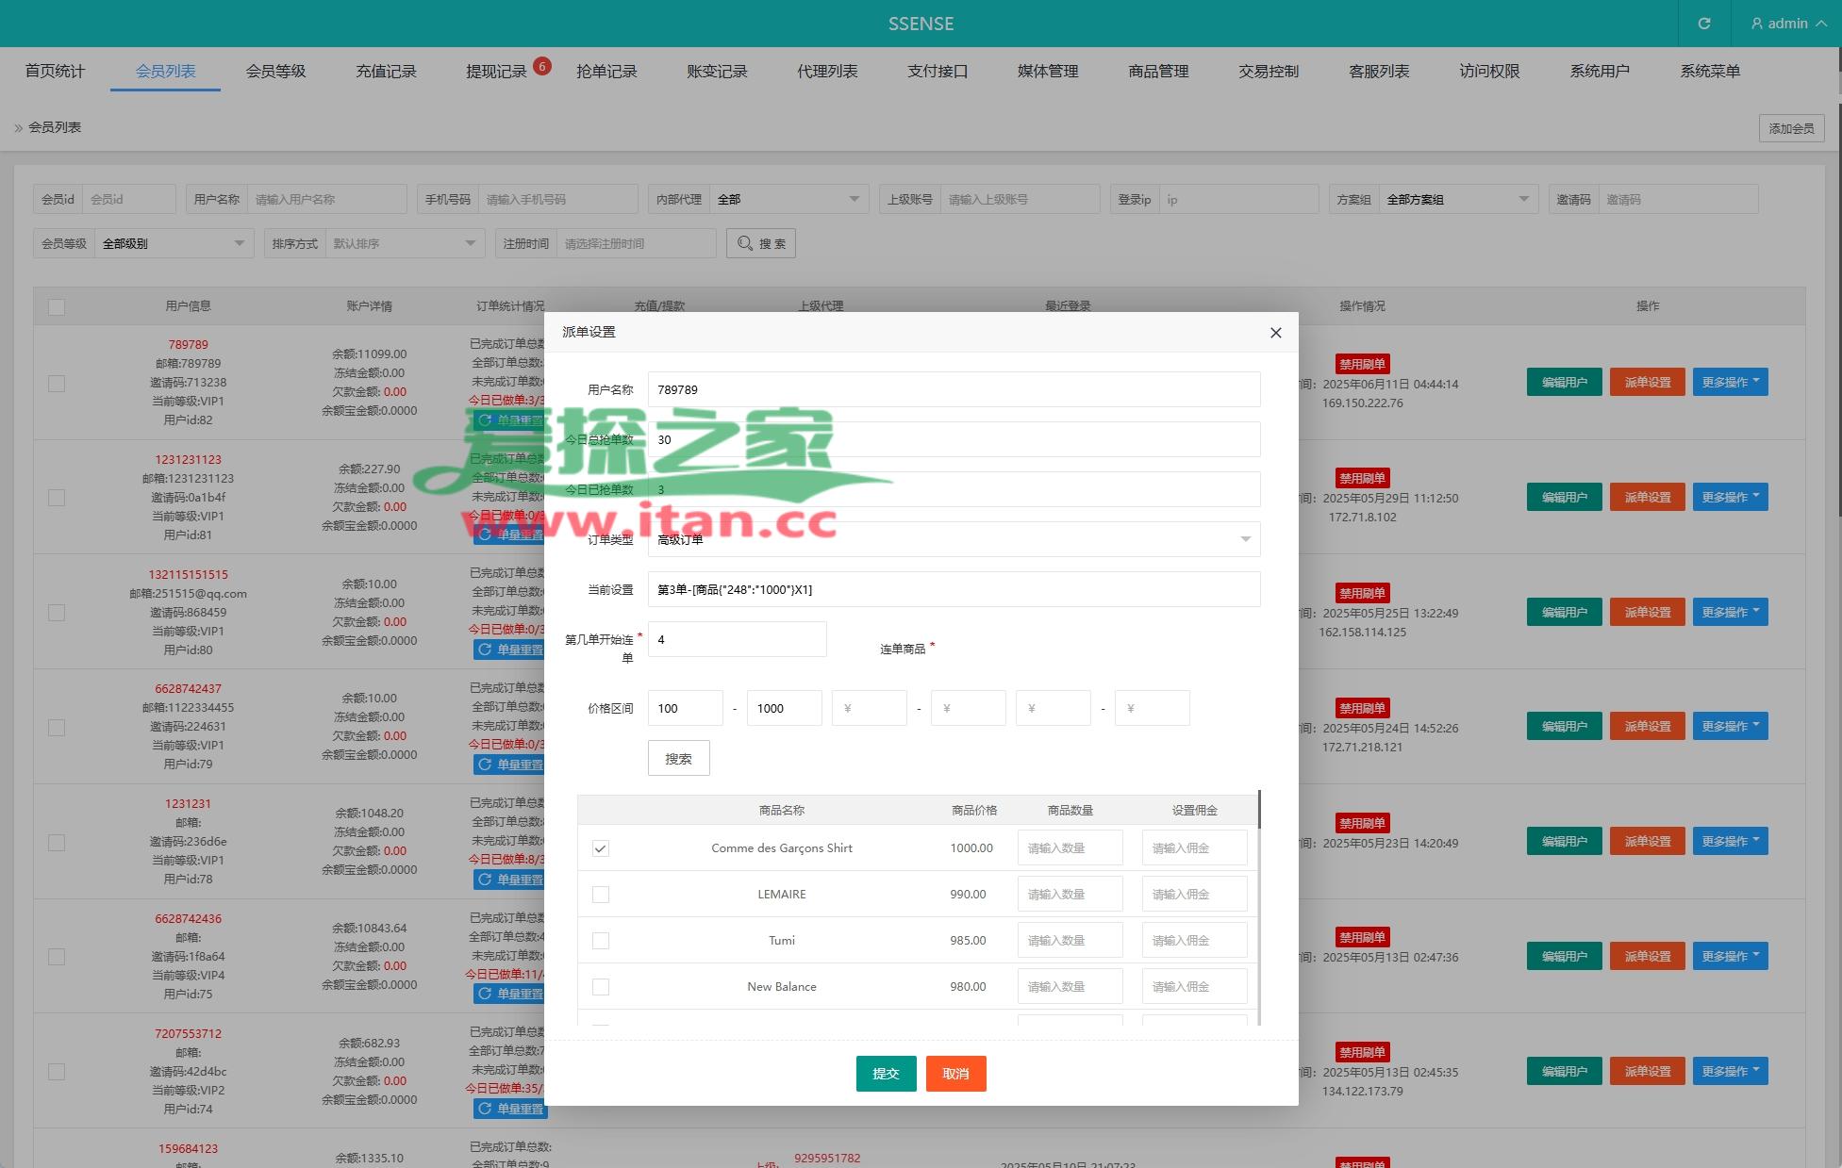Click the 当前设置 field in dialog
Image resolution: width=1842 pixels, height=1168 pixels.
[954, 589]
